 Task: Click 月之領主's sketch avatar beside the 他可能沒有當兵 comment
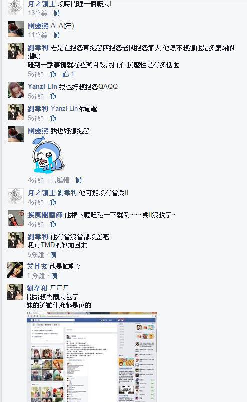click(x=15, y=196)
